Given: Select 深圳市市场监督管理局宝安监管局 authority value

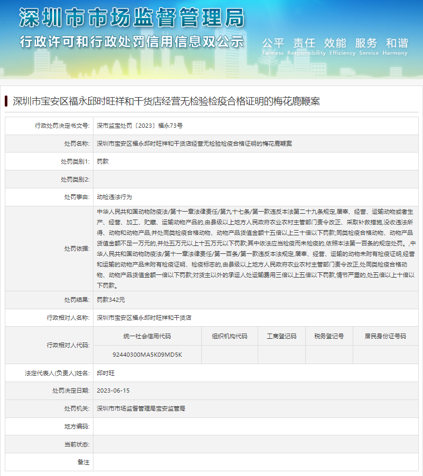Looking at the screenshot, I should point(141,408).
